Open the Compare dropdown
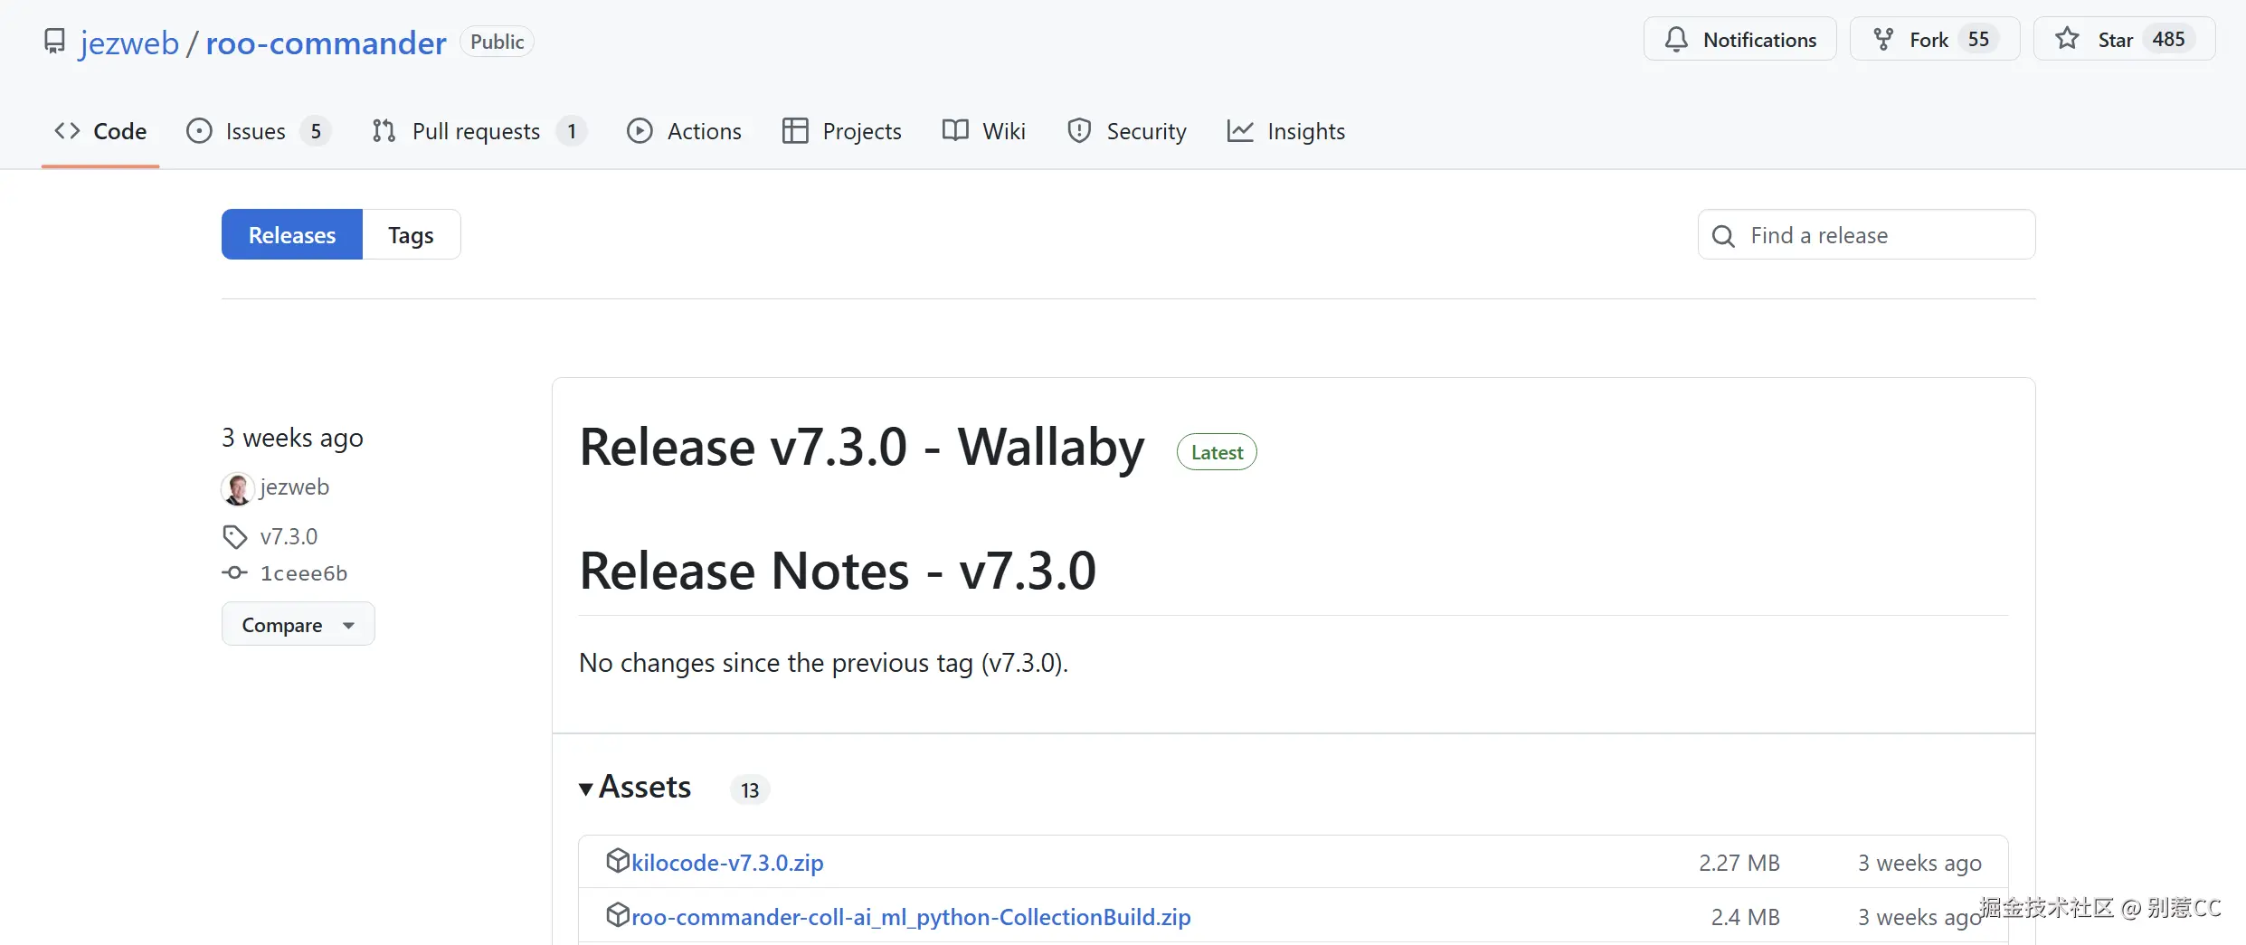The height and width of the screenshot is (945, 2246). point(298,625)
